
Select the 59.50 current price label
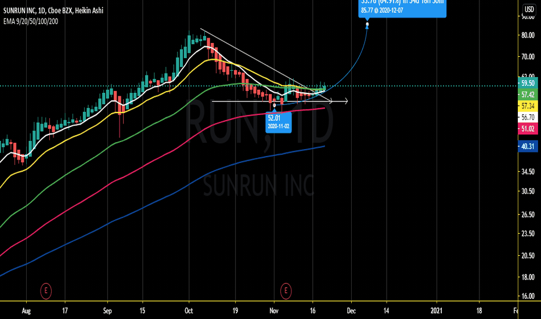tap(528, 83)
